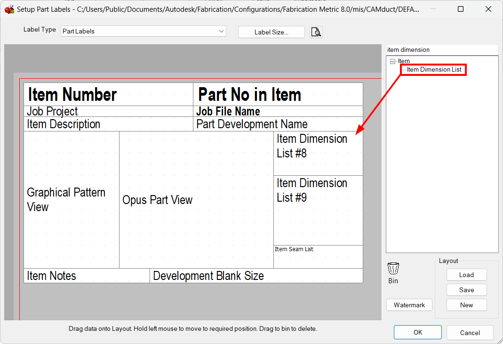Open the Watermark settings
Screen dimensions: 503x344
pyautogui.click(x=409, y=305)
